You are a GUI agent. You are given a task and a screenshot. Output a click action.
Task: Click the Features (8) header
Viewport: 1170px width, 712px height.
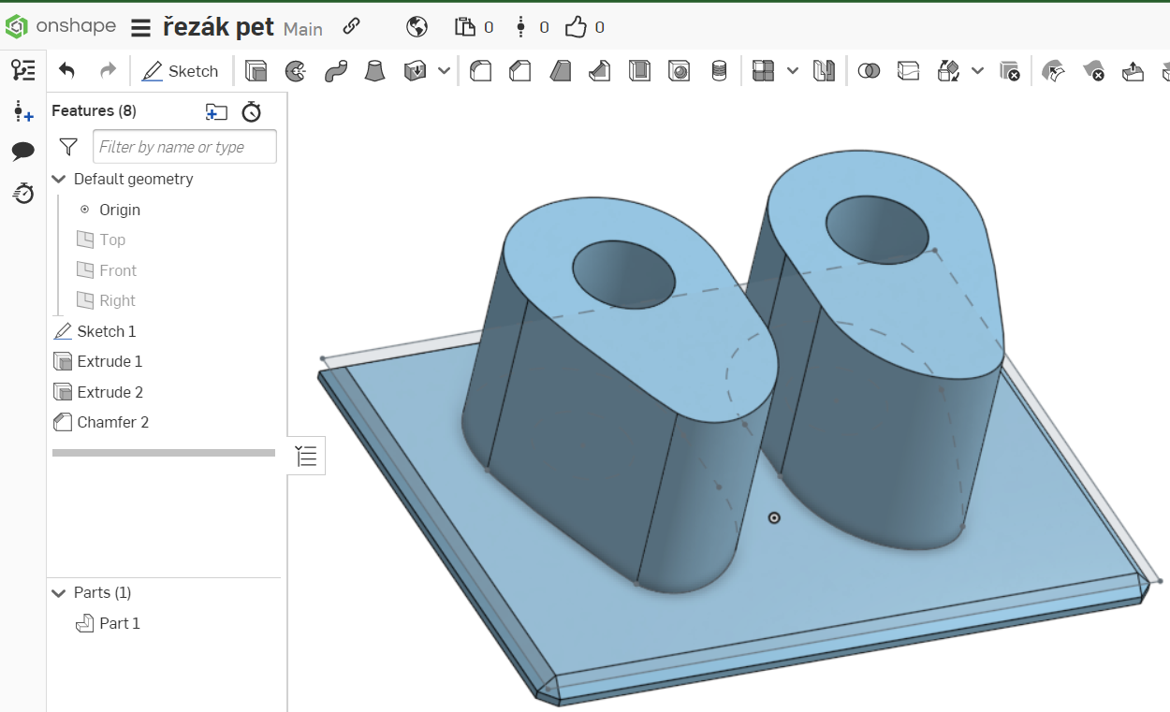pos(94,110)
